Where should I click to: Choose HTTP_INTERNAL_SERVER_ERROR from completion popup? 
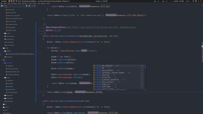click(119, 73)
